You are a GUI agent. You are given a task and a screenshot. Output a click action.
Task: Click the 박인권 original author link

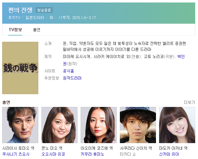click(181, 56)
